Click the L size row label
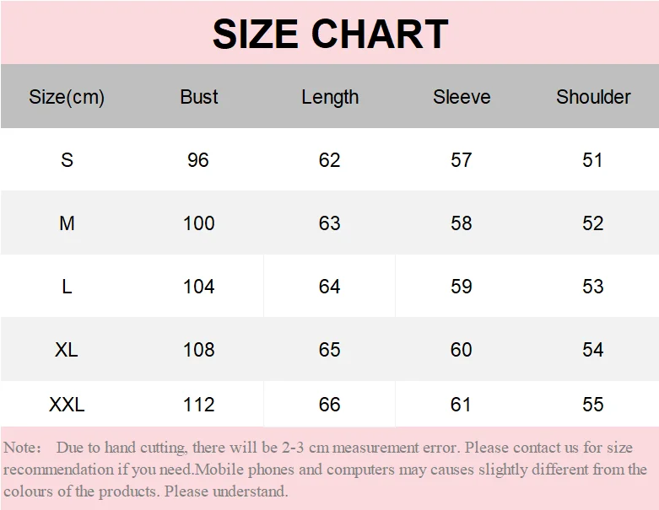Screen dimensions: 659x510 coord(67,287)
